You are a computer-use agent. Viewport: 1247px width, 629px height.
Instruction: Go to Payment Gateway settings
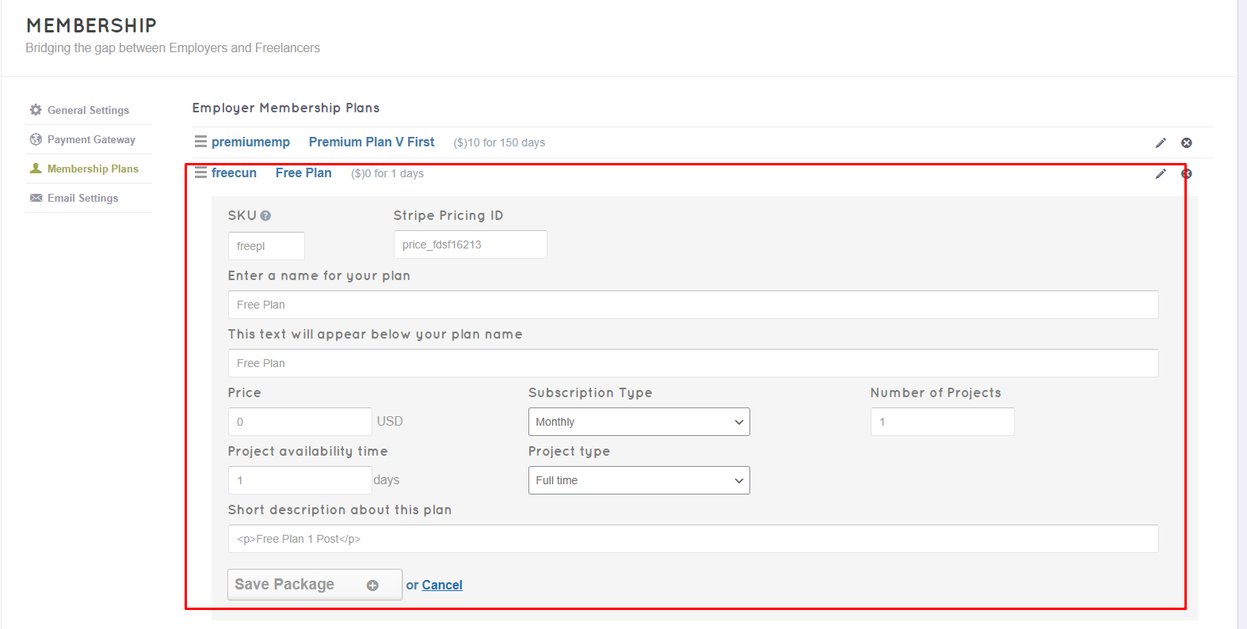click(x=91, y=139)
